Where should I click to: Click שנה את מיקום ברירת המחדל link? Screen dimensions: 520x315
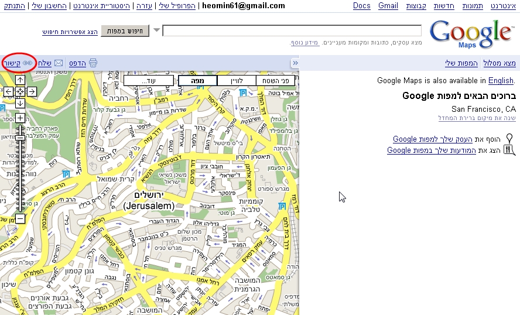[x=477, y=118]
